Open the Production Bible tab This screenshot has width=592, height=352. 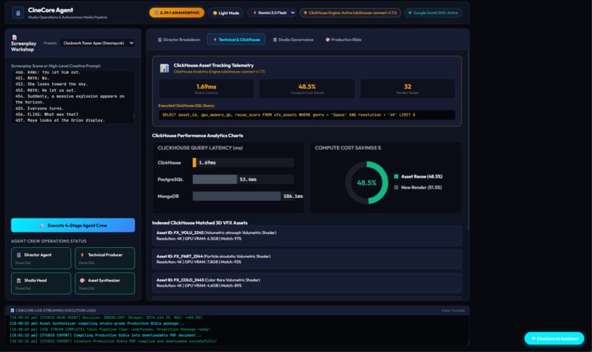[x=343, y=40]
